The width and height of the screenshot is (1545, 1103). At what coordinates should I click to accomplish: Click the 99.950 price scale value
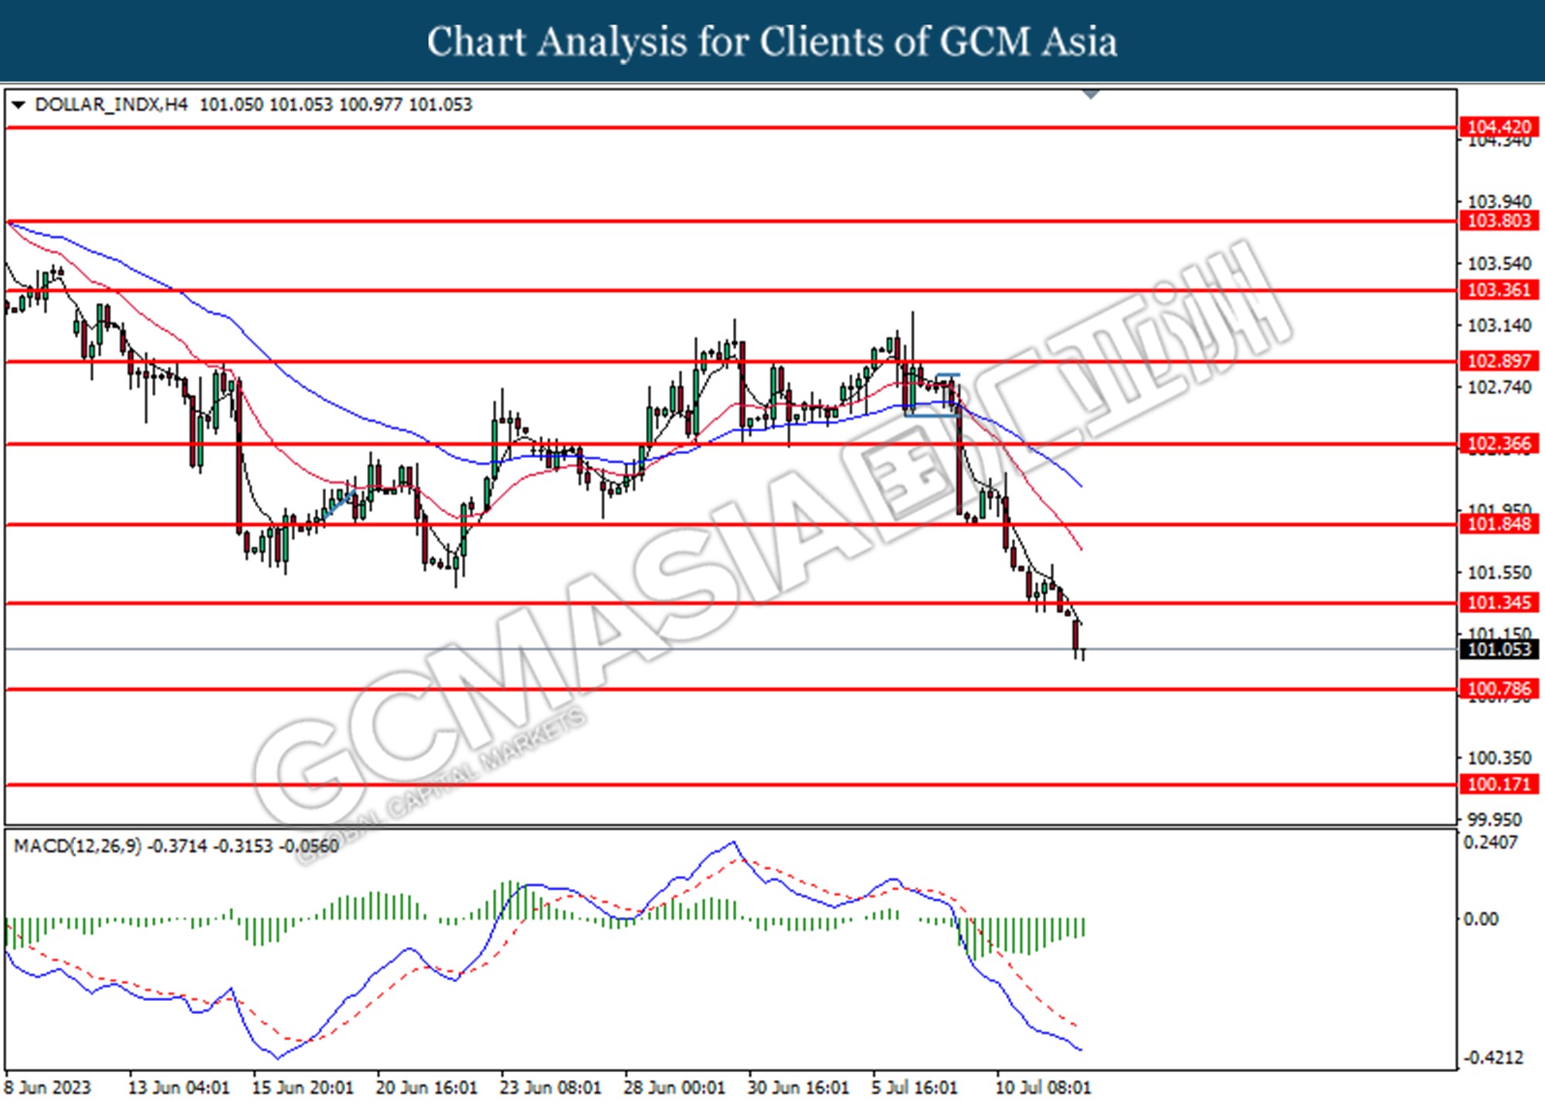1494,820
